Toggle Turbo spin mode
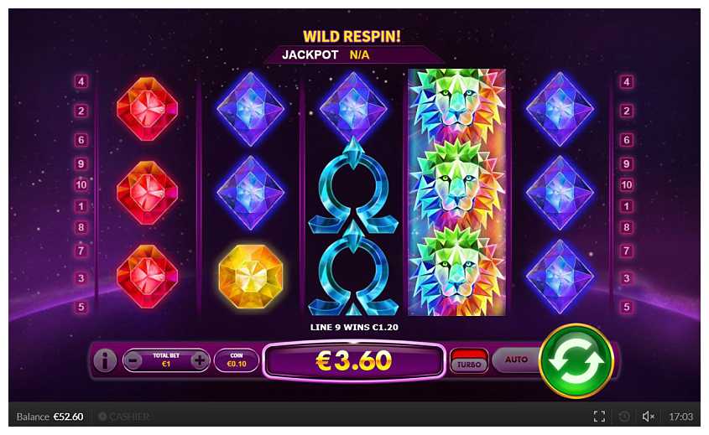 click(469, 360)
